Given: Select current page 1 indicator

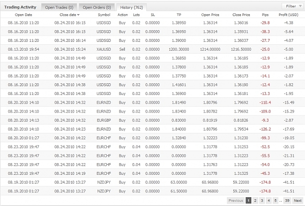Looking at the screenshot, I should click(248, 200).
